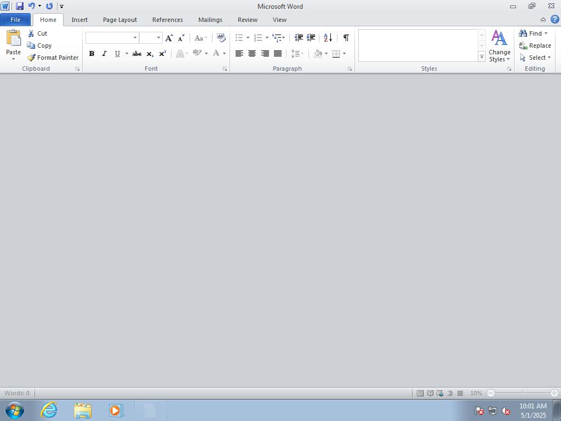Click the Redo icon in quick access toolbar

(x=49, y=6)
